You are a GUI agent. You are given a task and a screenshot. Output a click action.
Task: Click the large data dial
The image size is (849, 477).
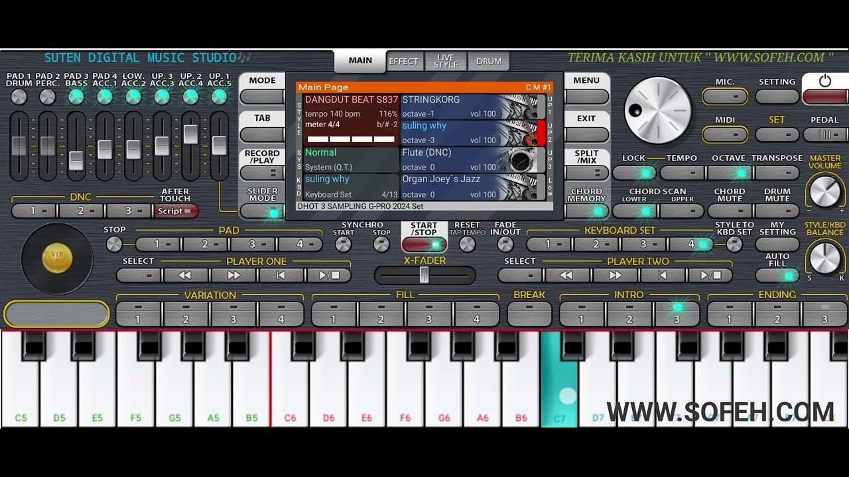coord(657,110)
